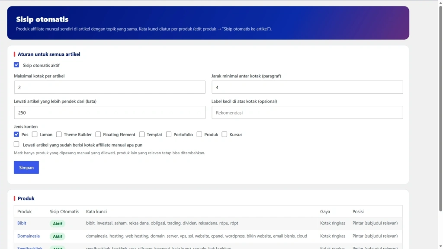Click Pintar (subjudul relevan) in the Domainesia row

375,236
